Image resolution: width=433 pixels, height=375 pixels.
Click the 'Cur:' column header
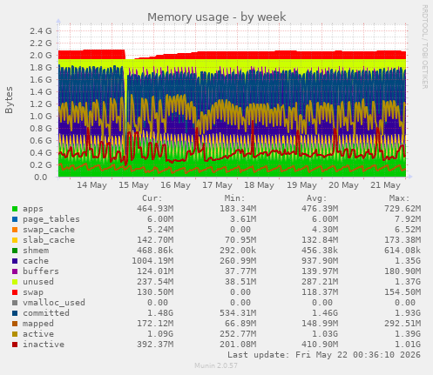point(152,198)
